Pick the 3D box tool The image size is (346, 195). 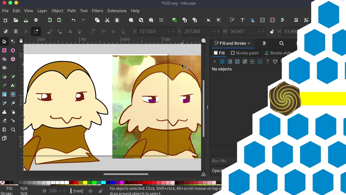click(x=13, y=59)
